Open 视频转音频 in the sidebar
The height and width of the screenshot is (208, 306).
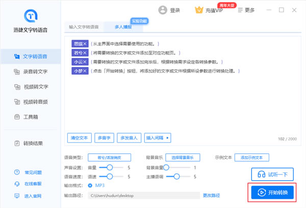[x=31, y=102]
